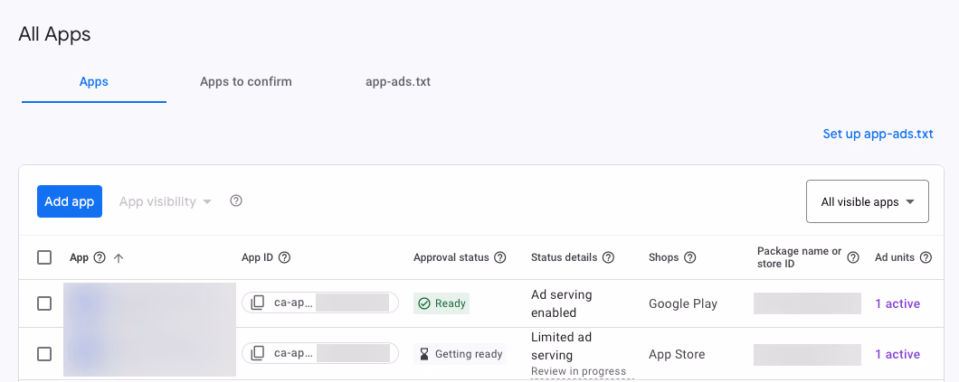Screen dimensions: 959x382
Task: Follow the Set up app-ads.txt link
Action: tap(878, 135)
